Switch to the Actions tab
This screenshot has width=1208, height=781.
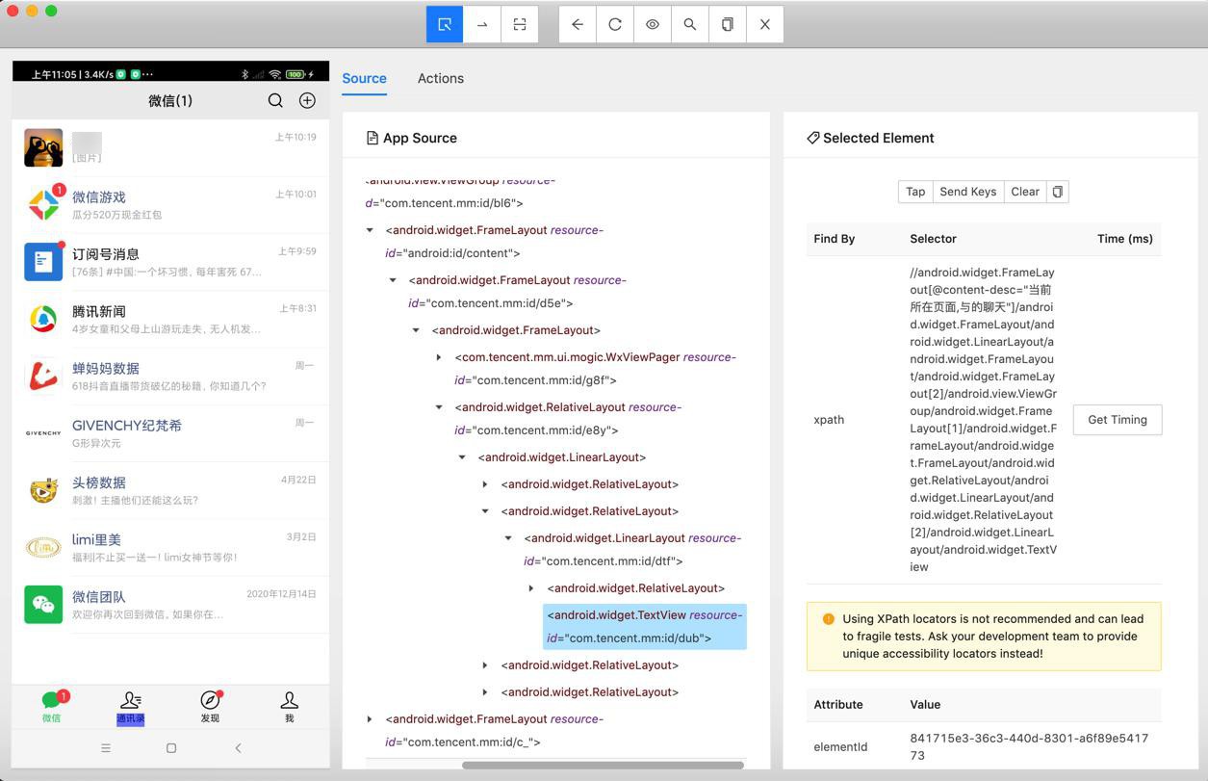(x=441, y=78)
